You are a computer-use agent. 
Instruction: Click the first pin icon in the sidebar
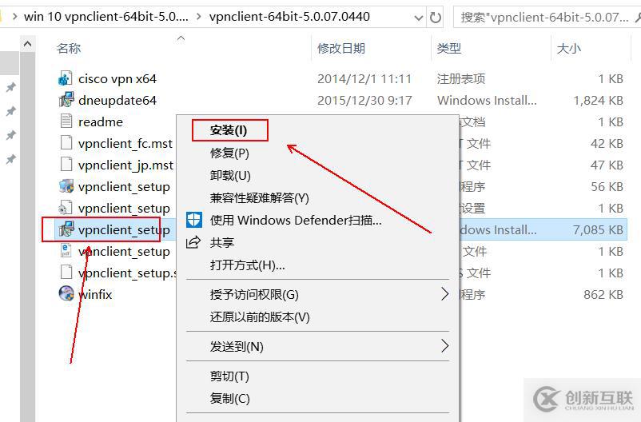click(11, 86)
